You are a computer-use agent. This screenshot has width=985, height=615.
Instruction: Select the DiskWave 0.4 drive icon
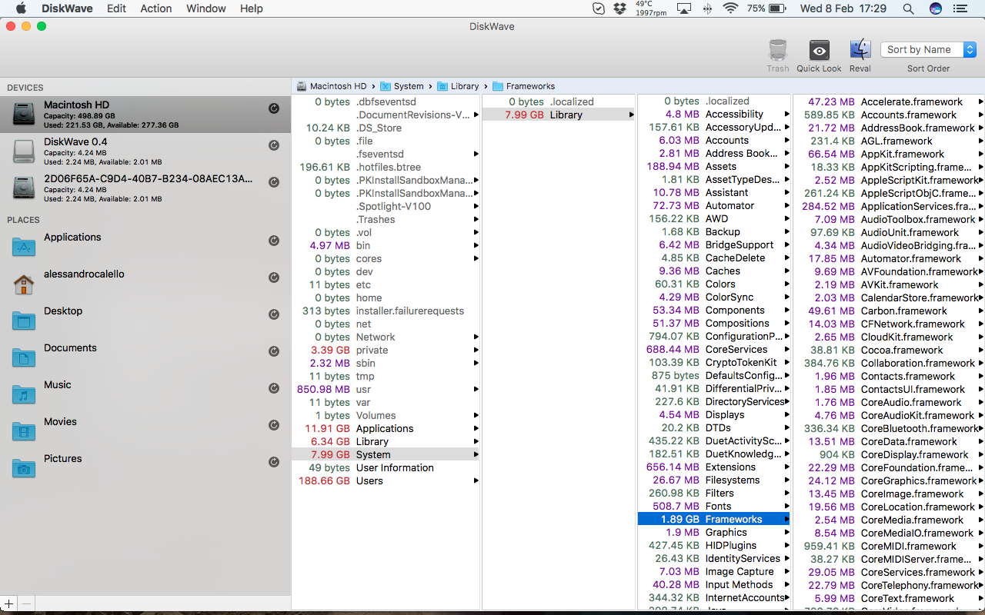[x=24, y=151]
